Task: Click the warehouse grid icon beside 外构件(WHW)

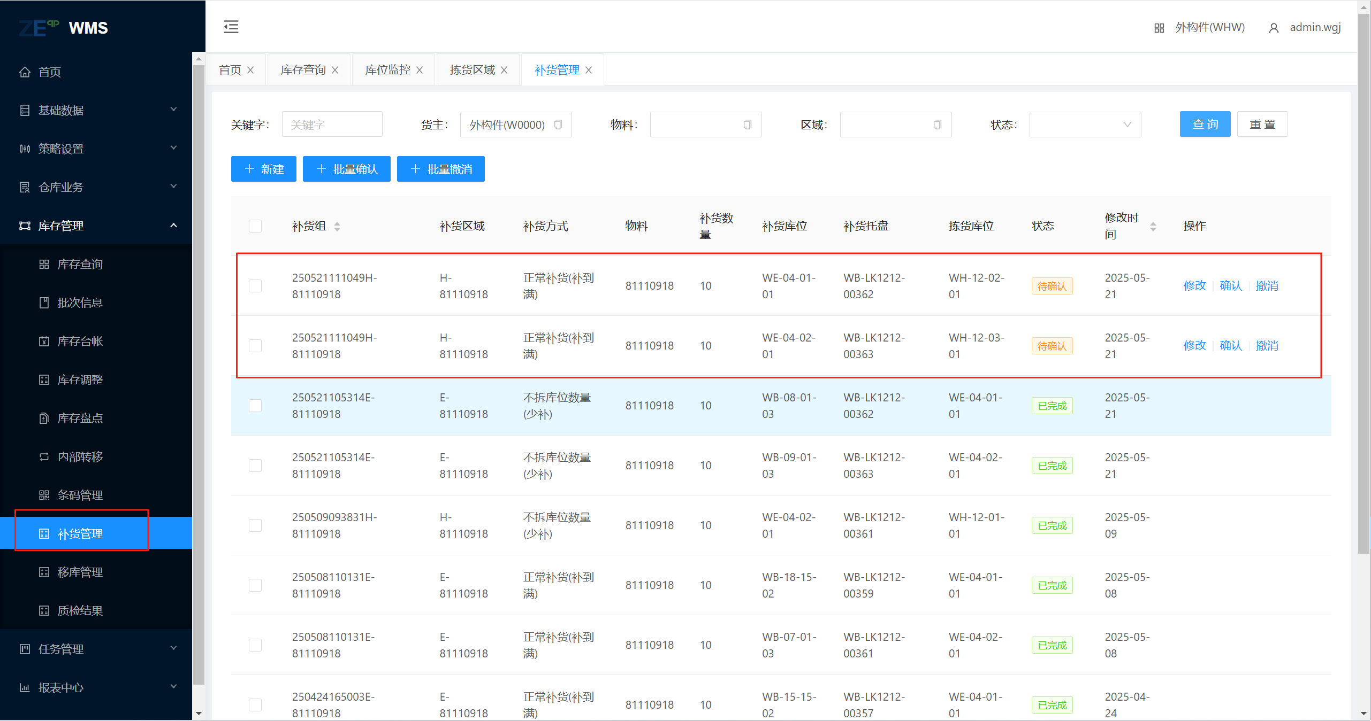Action: coord(1159,28)
